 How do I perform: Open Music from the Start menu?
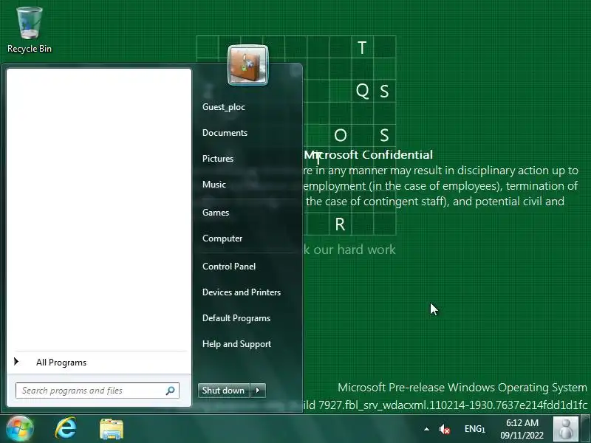214,184
